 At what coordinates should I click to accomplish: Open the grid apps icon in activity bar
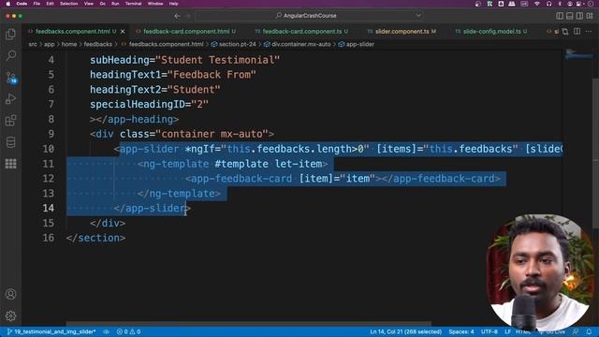pyautogui.click(x=10, y=164)
